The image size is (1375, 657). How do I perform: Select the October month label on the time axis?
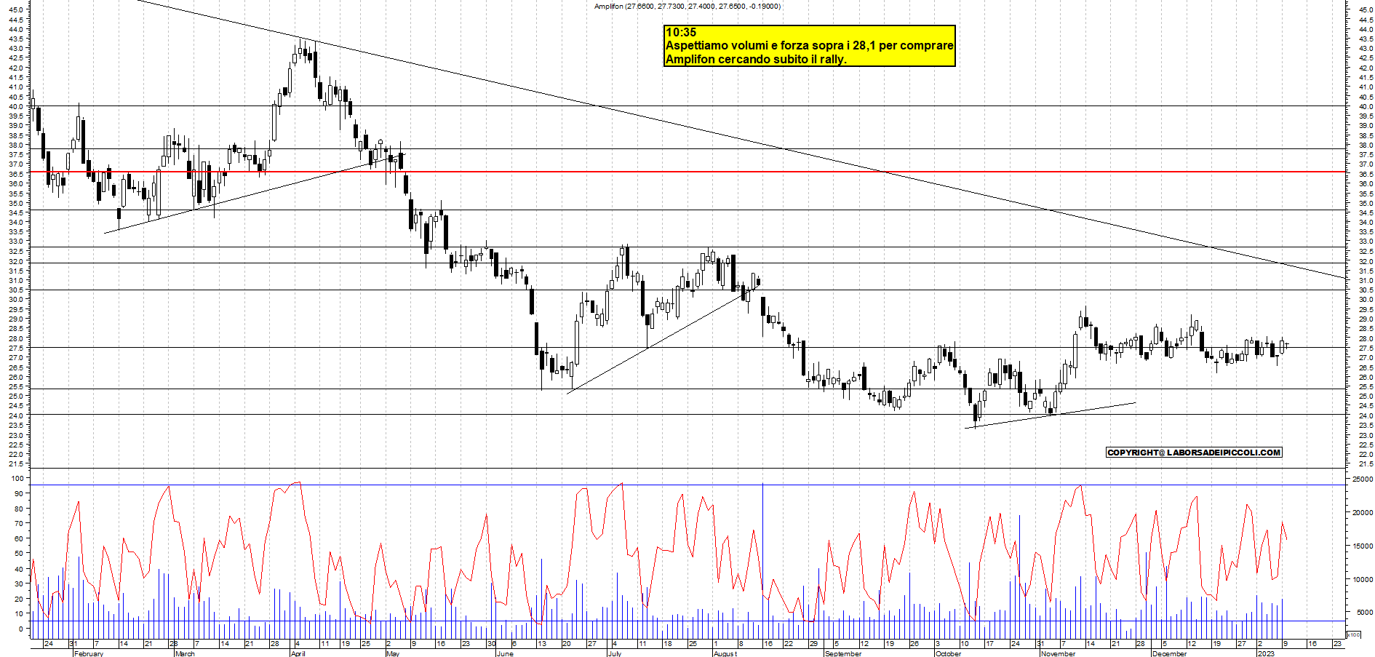point(948,653)
